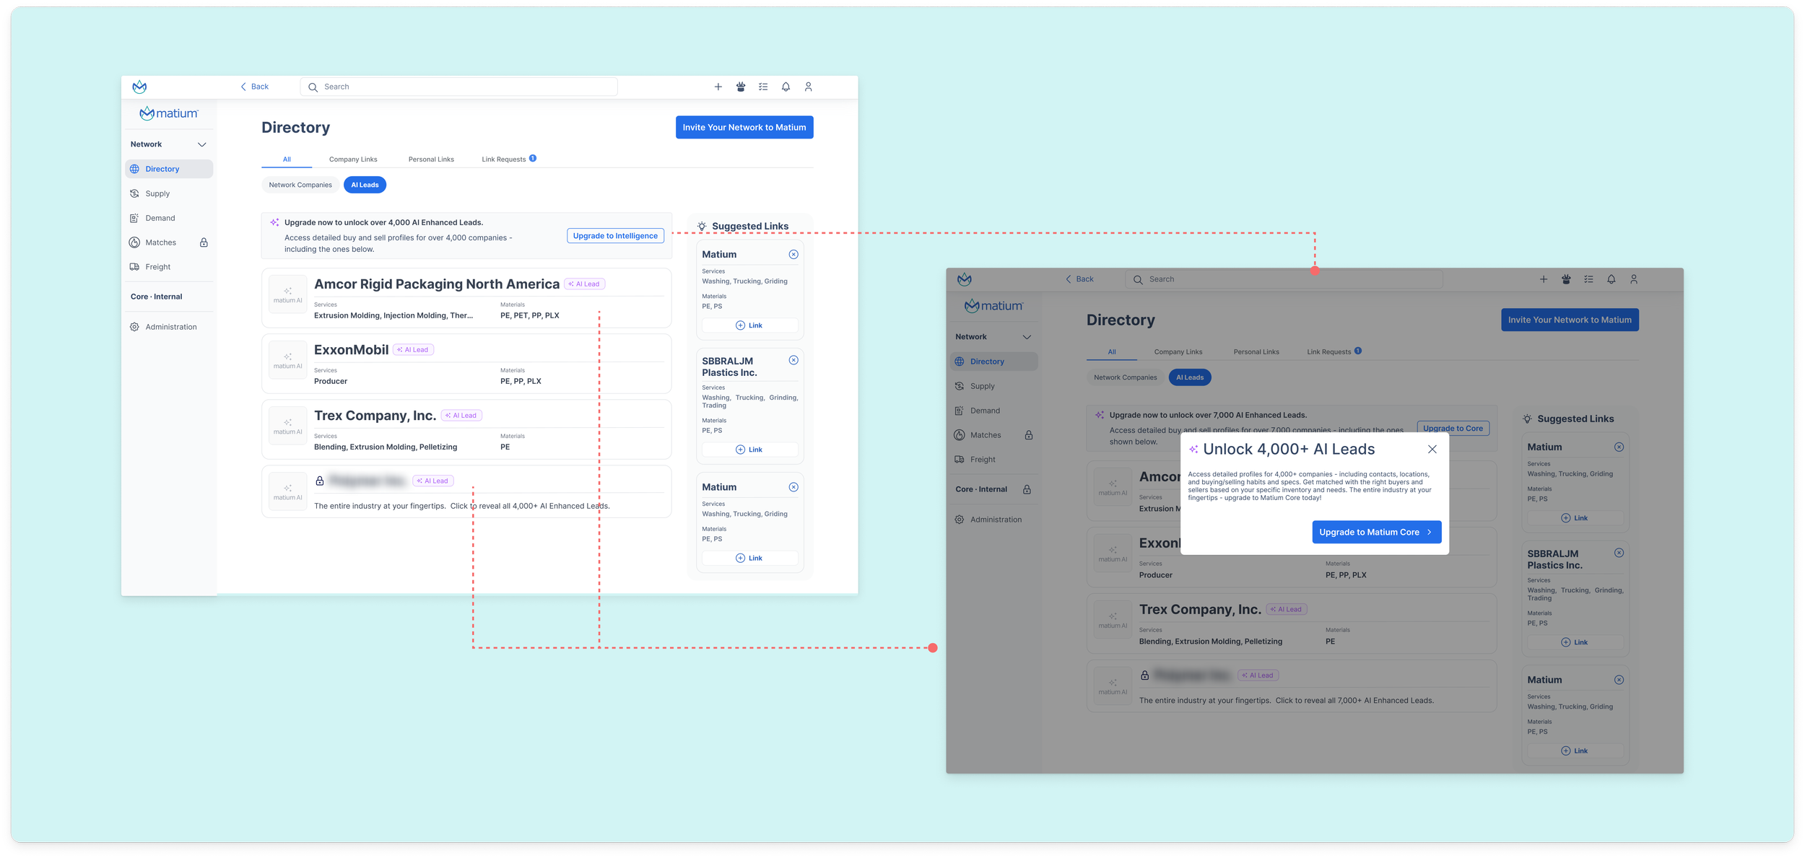Open Supply in the left sidebar

coord(157,193)
